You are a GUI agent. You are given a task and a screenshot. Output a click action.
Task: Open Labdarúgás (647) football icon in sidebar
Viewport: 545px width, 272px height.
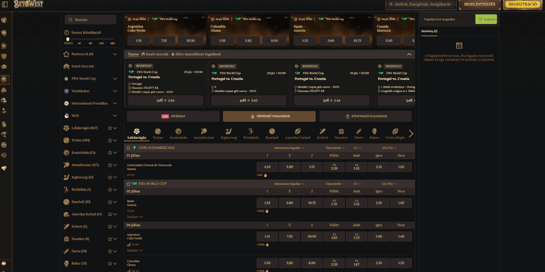[x=67, y=128]
